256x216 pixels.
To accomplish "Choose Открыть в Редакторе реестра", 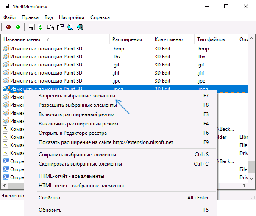I will pyautogui.click(x=120, y=133).
